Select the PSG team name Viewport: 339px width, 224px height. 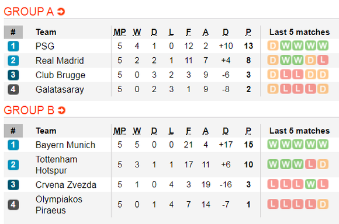point(45,46)
